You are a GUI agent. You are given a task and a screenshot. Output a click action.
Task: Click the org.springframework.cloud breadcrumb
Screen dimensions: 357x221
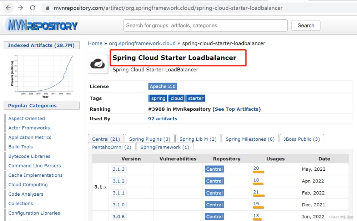coord(142,43)
